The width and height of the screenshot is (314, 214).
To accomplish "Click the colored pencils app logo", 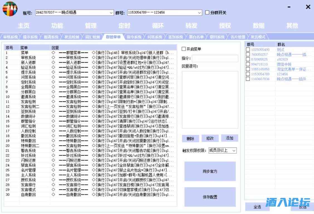I will (x=10, y=9).
